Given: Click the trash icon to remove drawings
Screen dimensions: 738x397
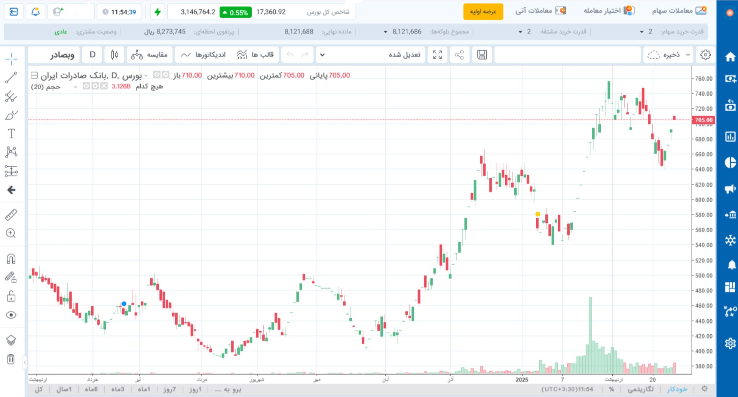Looking at the screenshot, I should point(11,359).
